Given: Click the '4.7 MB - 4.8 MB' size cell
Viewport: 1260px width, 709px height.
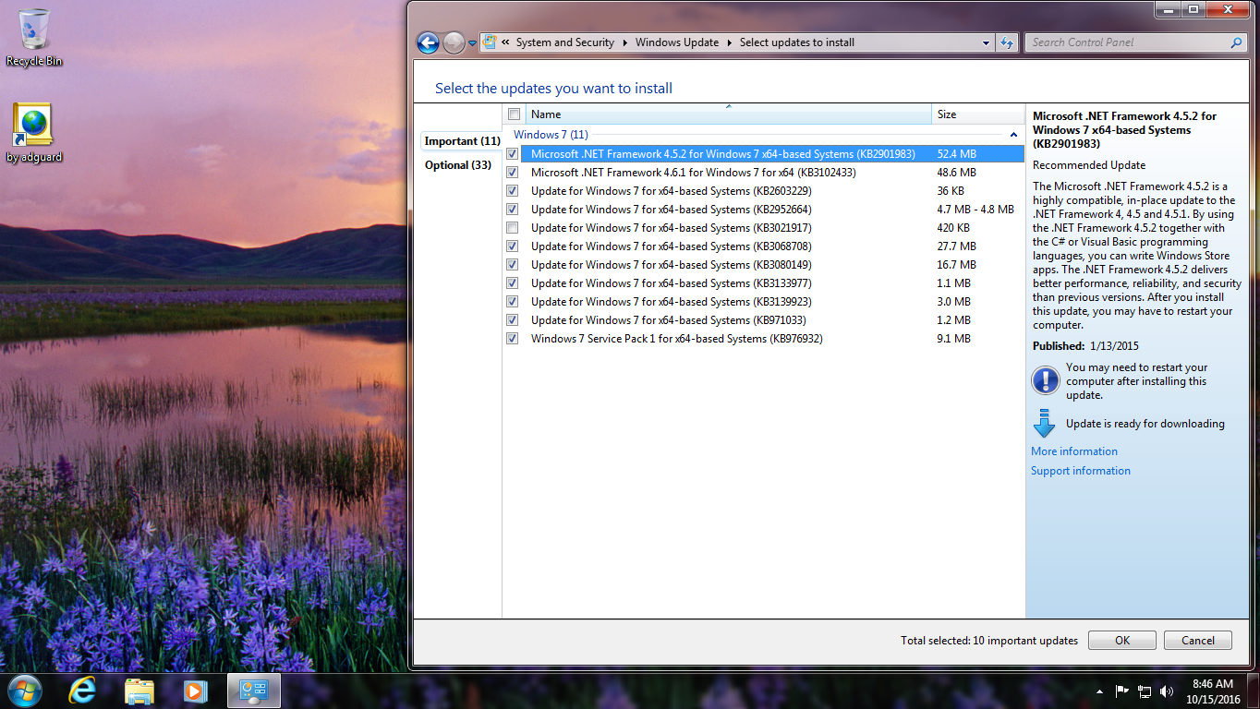Looking at the screenshot, I should [x=975, y=210].
